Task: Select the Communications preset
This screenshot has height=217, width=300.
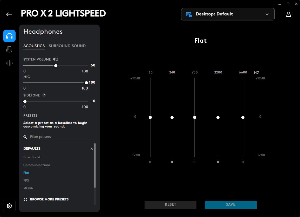Action: [x=37, y=165]
